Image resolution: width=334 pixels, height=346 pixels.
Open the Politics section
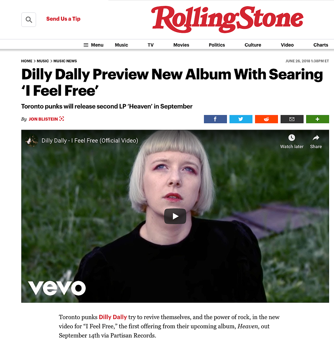(x=217, y=45)
